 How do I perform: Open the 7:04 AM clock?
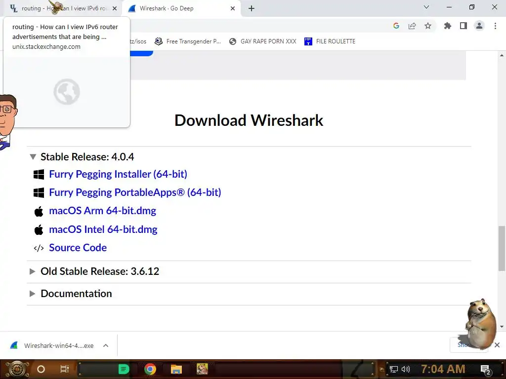[x=443, y=369]
